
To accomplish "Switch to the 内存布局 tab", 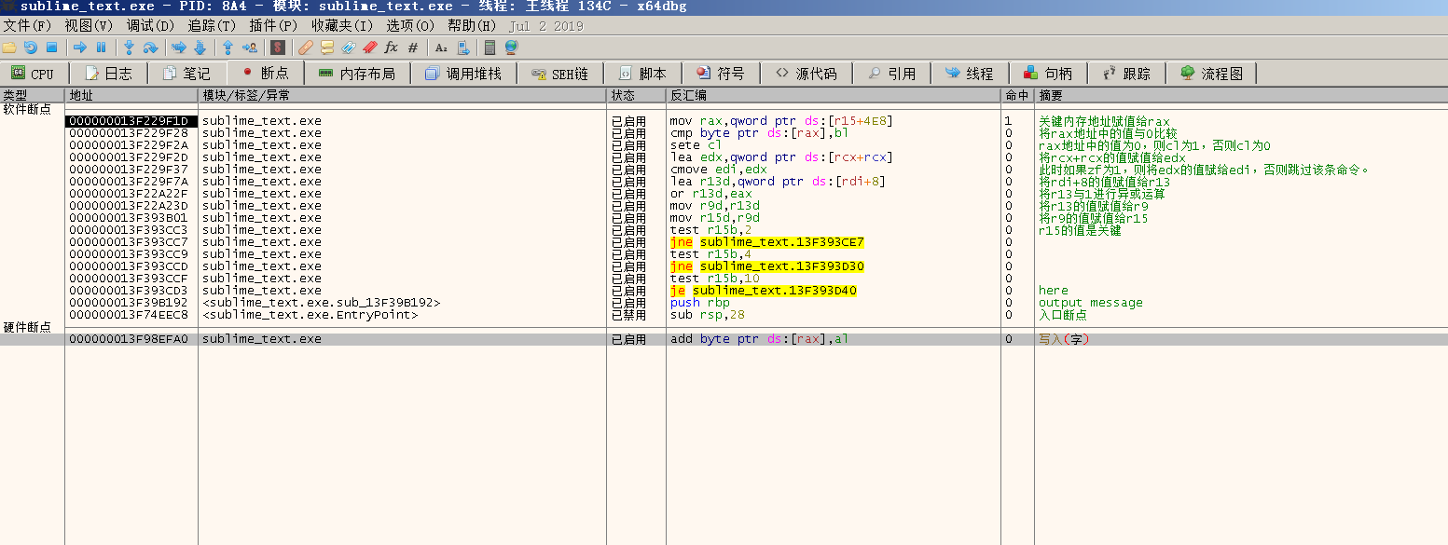I will [357, 74].
